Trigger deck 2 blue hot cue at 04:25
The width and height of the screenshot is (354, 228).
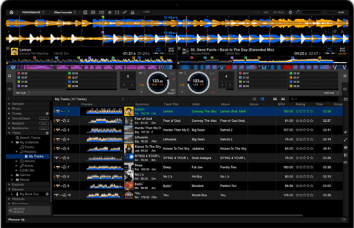coord(313,82)
